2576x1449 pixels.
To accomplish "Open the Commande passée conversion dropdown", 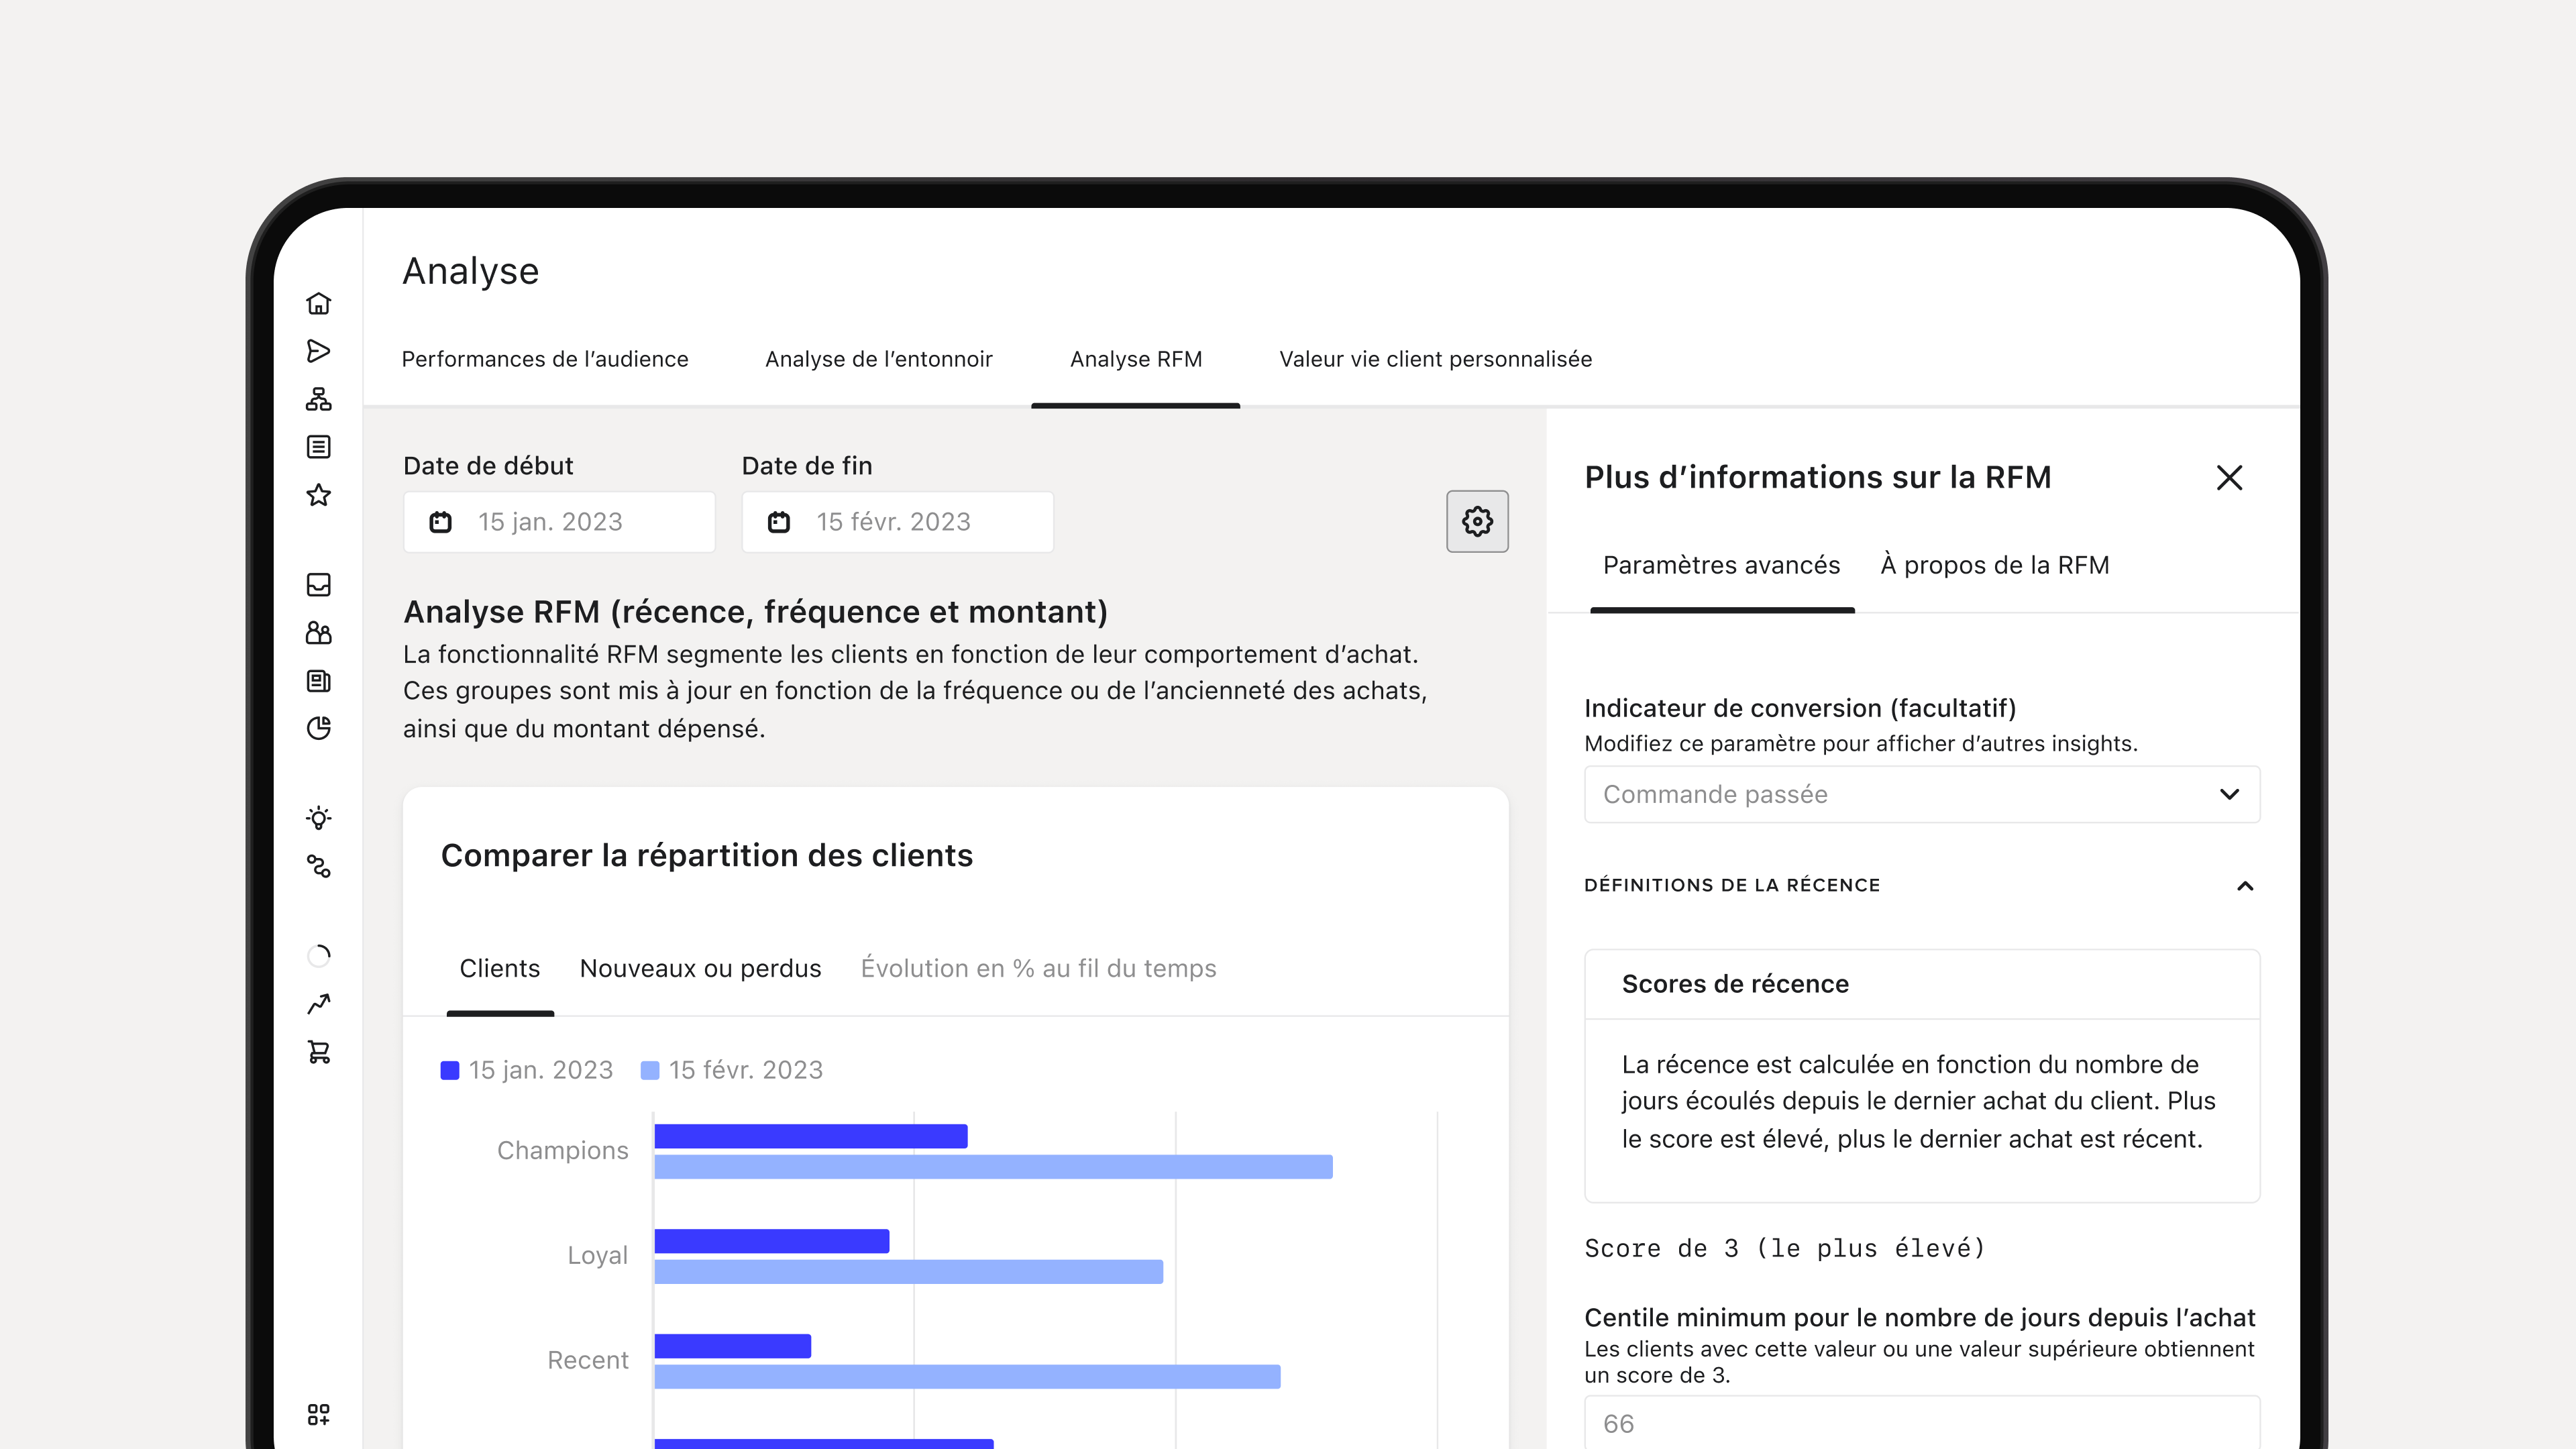I will 1922,794.
